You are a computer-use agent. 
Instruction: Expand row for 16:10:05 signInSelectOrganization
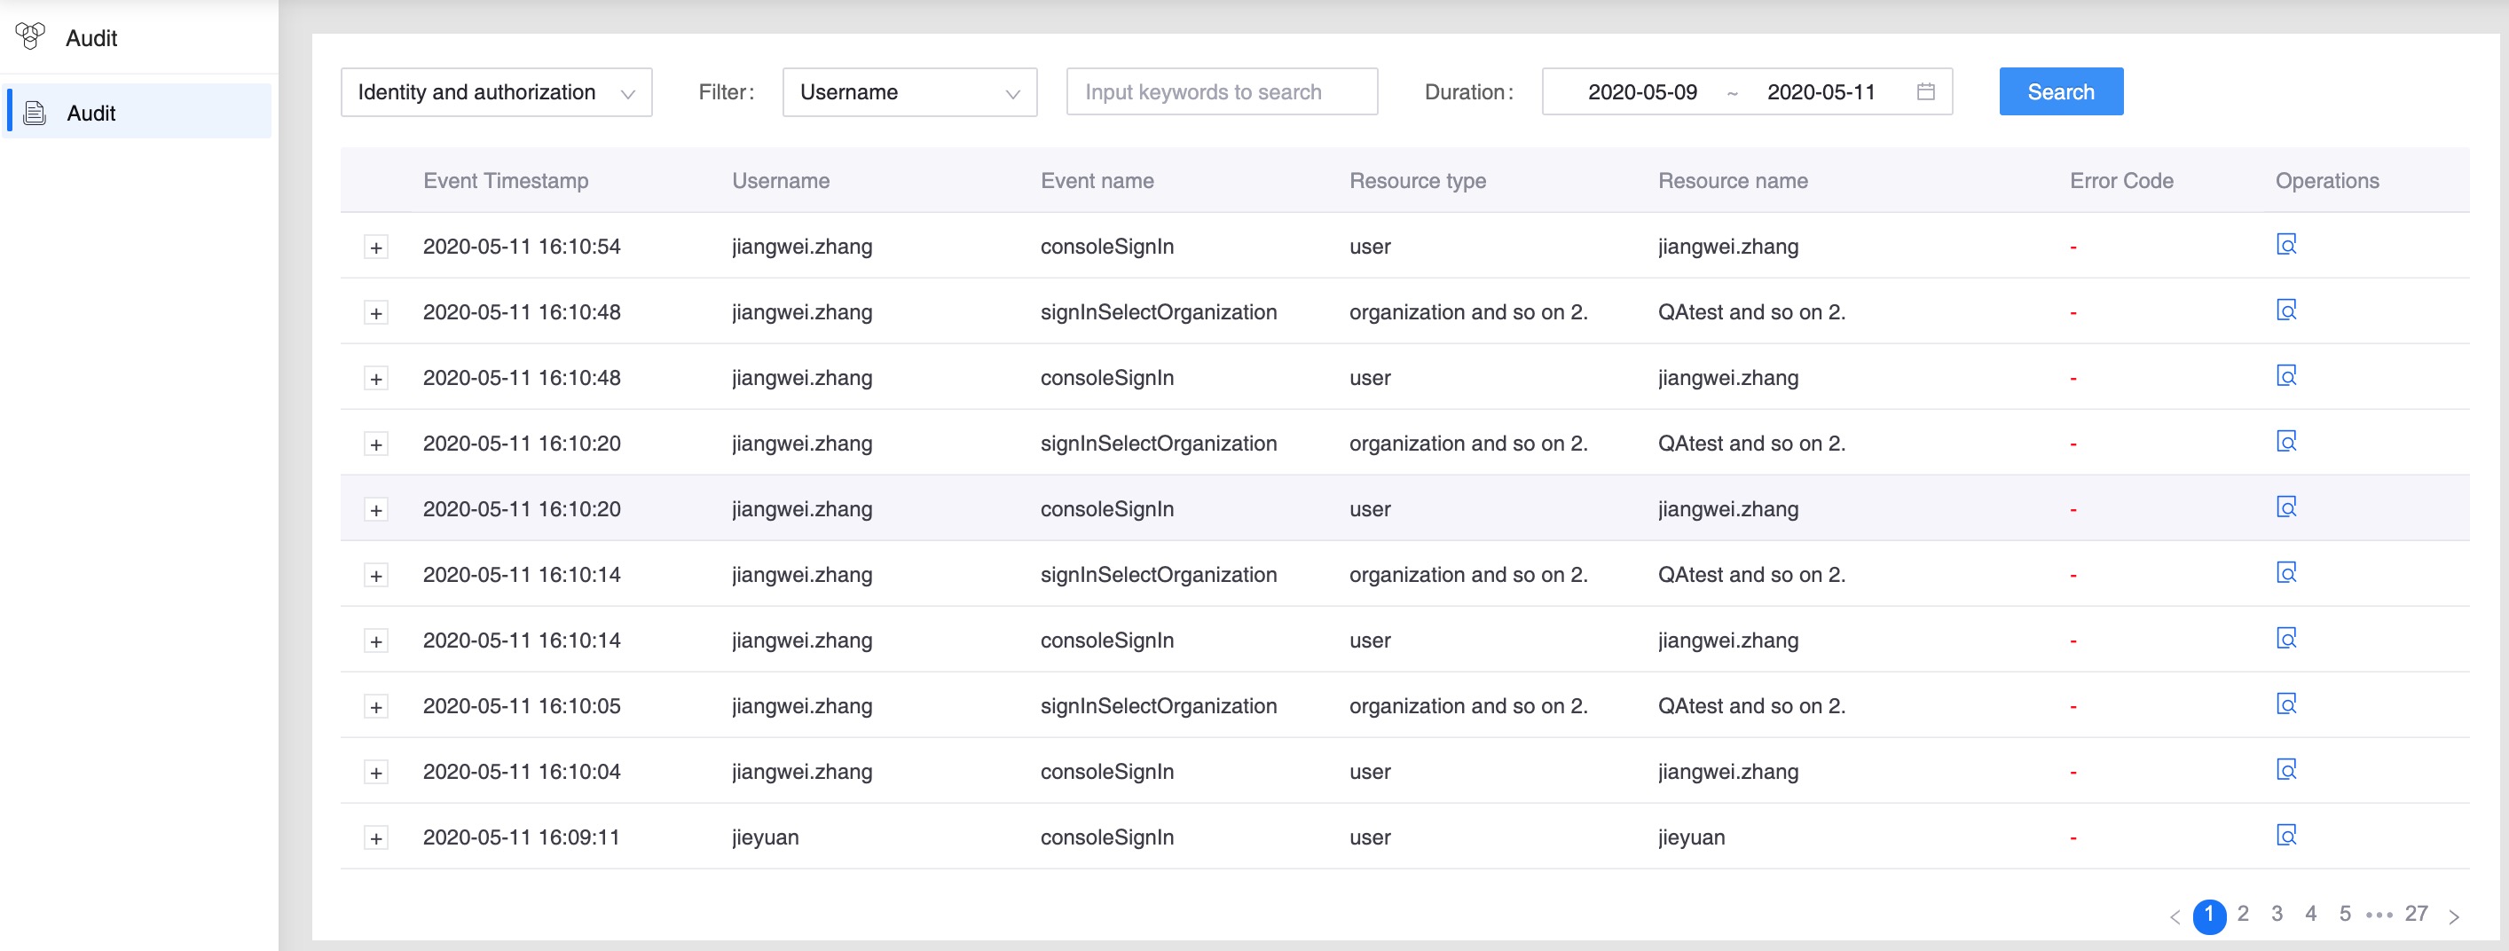[376, 707]
